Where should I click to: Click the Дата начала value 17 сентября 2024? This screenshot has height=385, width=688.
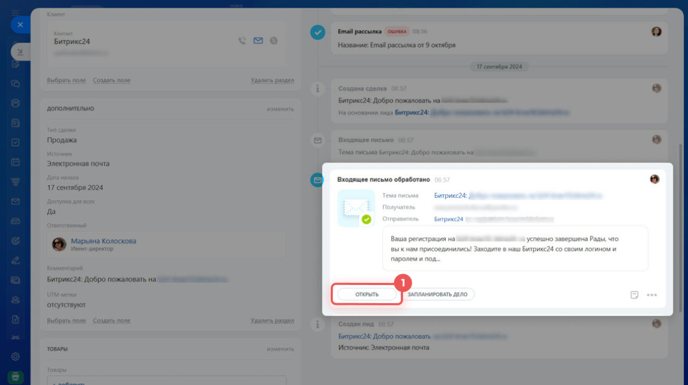(x=75, y=188)
